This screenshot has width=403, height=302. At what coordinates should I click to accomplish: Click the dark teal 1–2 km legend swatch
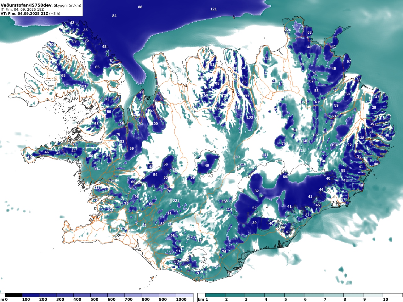click(216, 295)
